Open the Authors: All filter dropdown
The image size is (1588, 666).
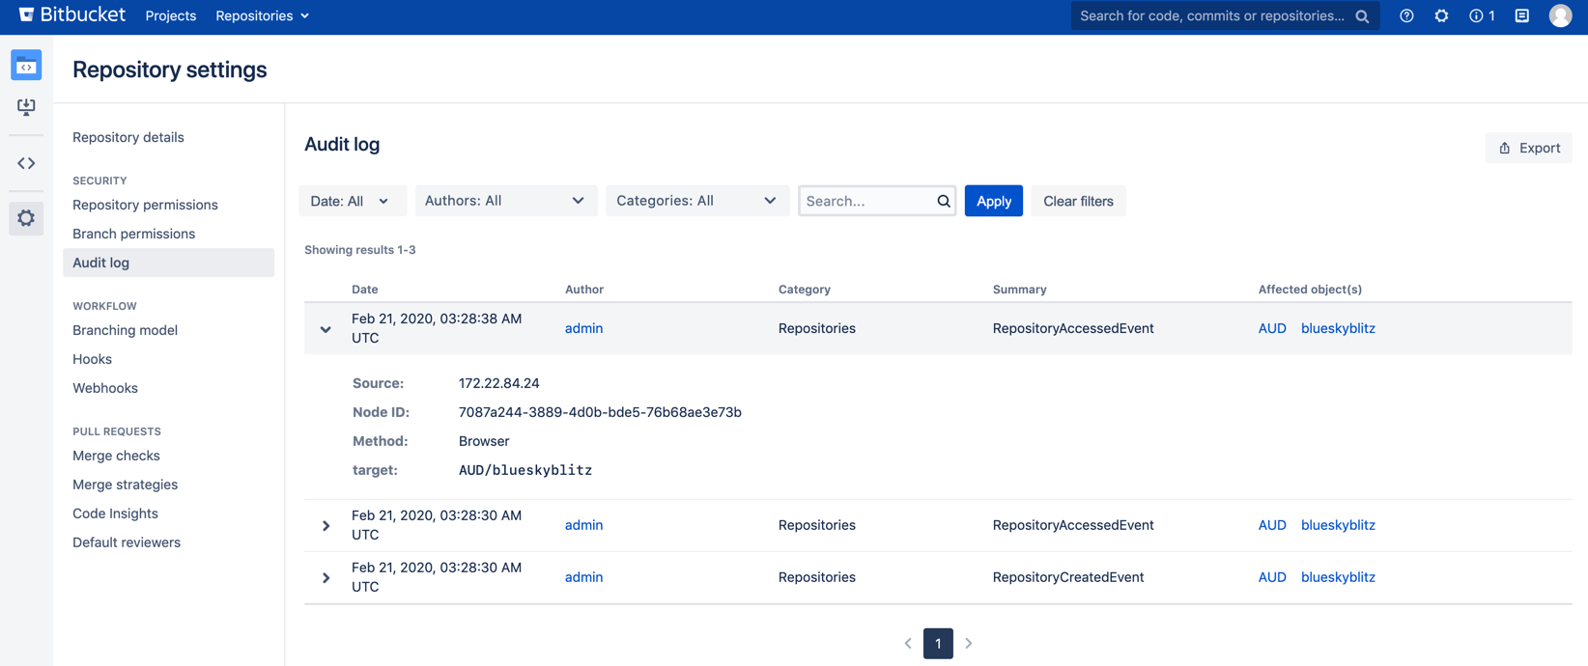click(505, 201)
